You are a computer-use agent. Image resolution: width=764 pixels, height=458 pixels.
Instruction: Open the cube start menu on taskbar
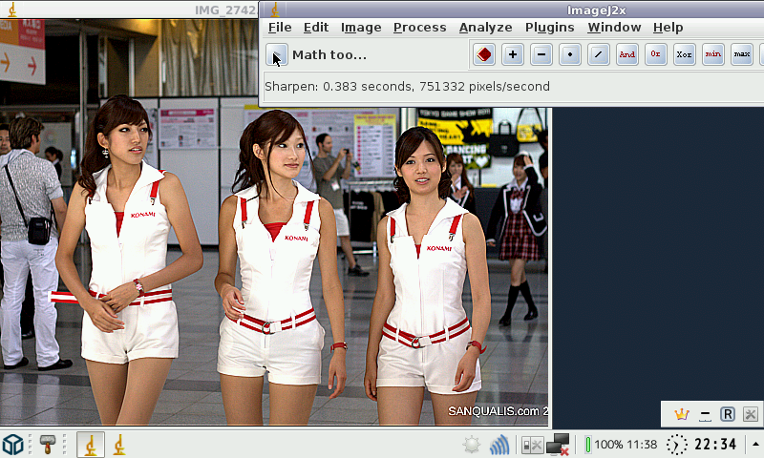click(x=12, y=445)
